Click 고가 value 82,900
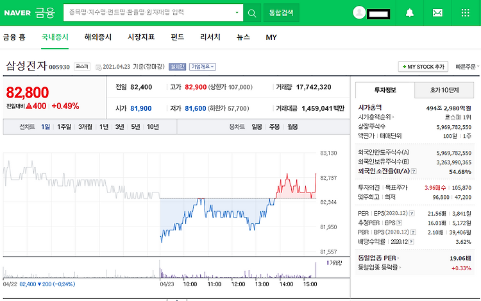This screenshot has width=481, height=301. pos(196,87)
